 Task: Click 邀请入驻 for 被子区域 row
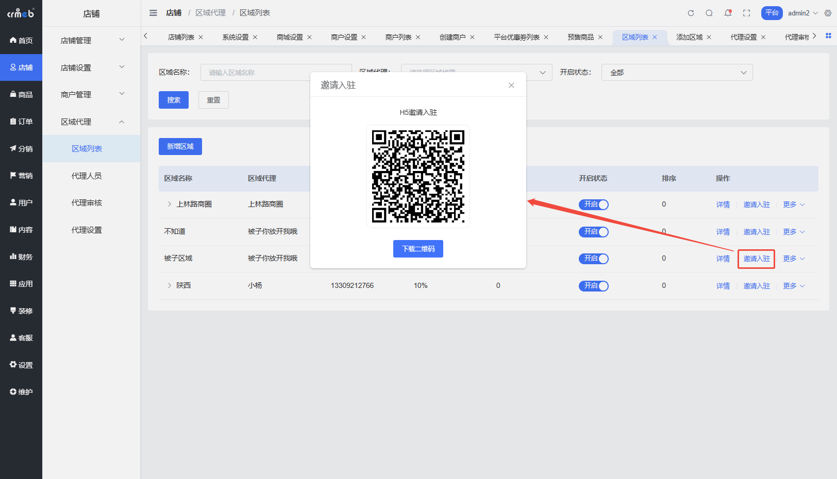click(757, 259)
